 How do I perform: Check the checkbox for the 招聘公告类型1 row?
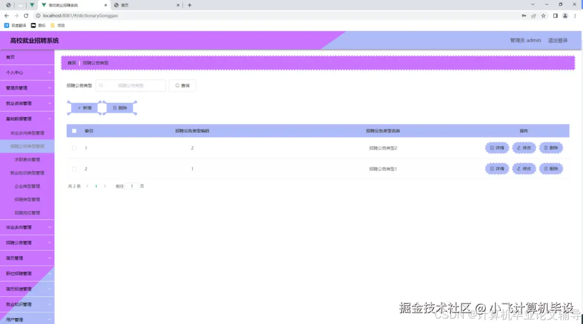click(74, 169)
